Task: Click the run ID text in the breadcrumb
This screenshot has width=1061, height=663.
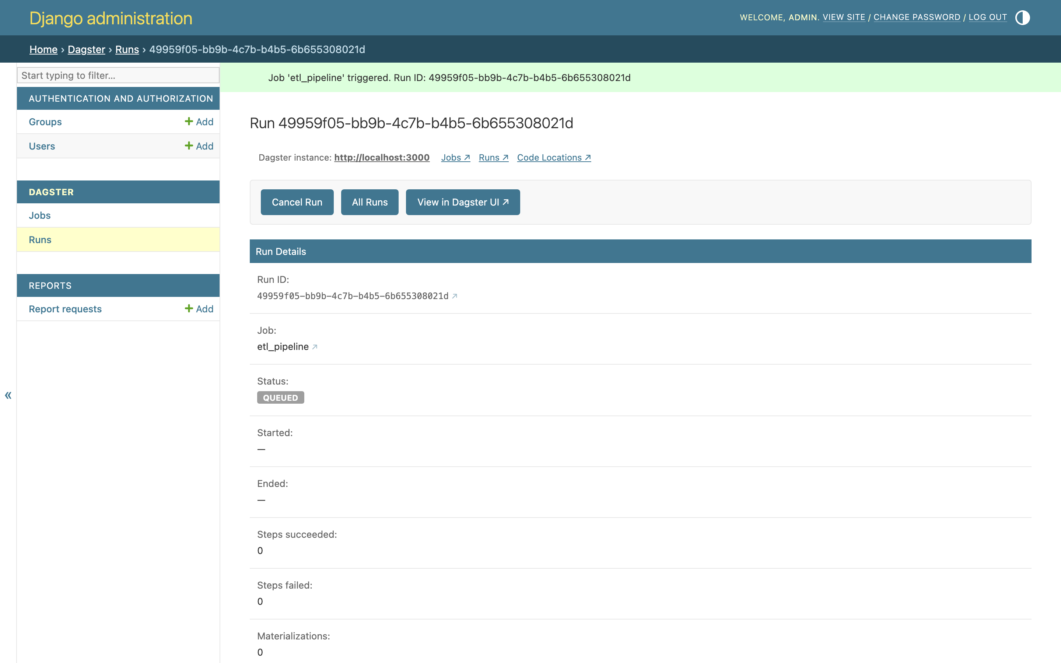Action: tap(258, 49)
